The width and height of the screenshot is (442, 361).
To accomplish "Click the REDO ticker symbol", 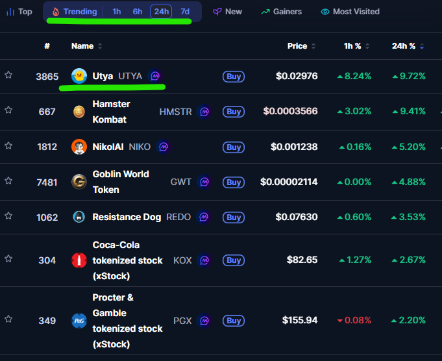I will pos(178,217).
